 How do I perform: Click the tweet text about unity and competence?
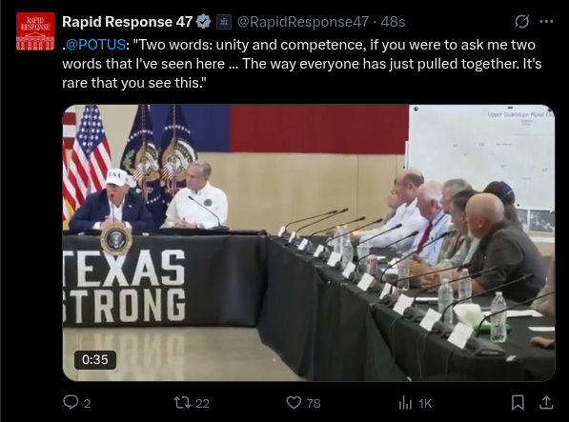[302, 64]
